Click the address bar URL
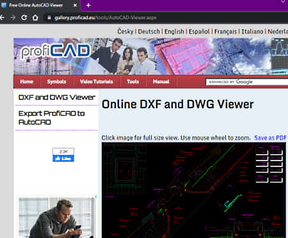Image resolution: width=288 pixels, height=238 pixels. tap(106, 18)
